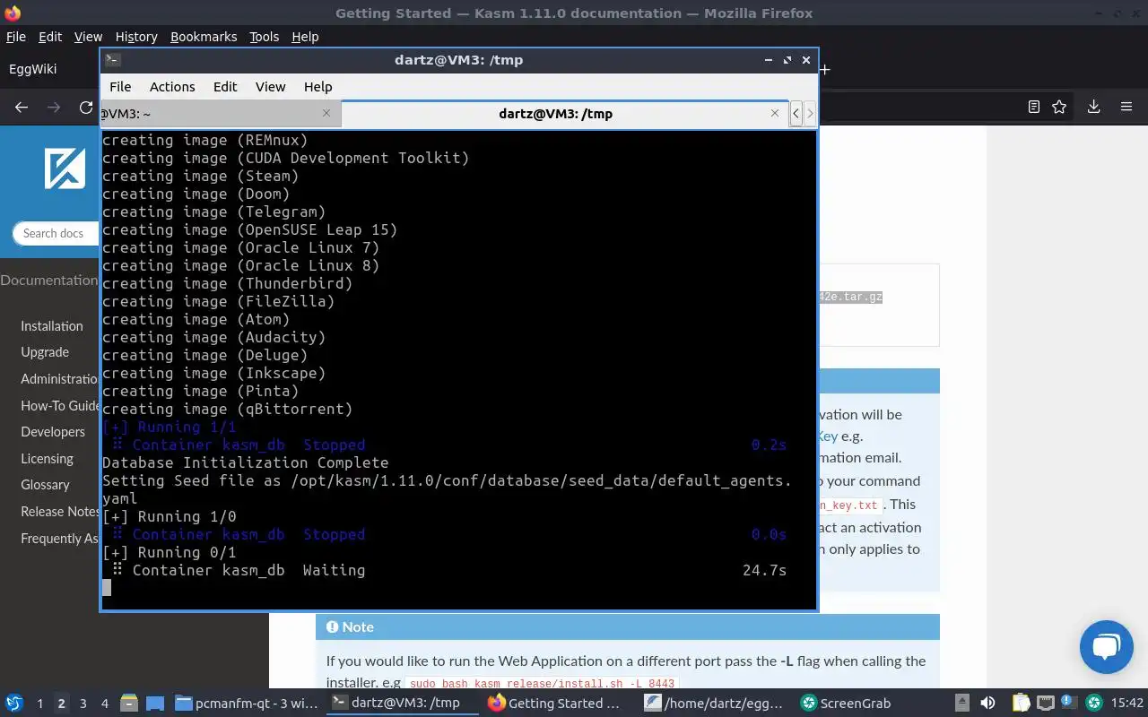Open the terminal View menu
The image size is (1148, 717).
coord(270,87)
